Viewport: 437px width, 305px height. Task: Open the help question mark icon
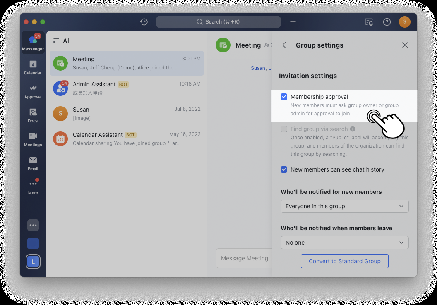tap(387, 22)
